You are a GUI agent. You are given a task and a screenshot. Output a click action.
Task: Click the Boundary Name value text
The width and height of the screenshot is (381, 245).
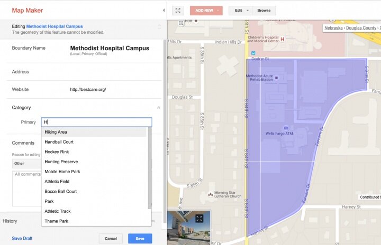110,48
